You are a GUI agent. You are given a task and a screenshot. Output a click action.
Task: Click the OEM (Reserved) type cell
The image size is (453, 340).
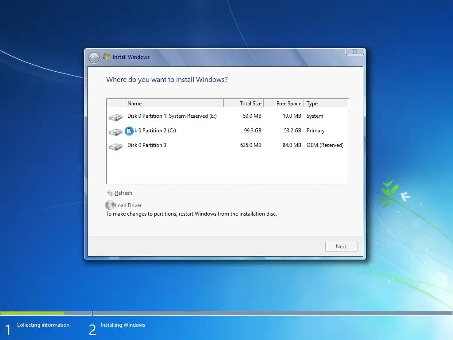coord(325,145)
